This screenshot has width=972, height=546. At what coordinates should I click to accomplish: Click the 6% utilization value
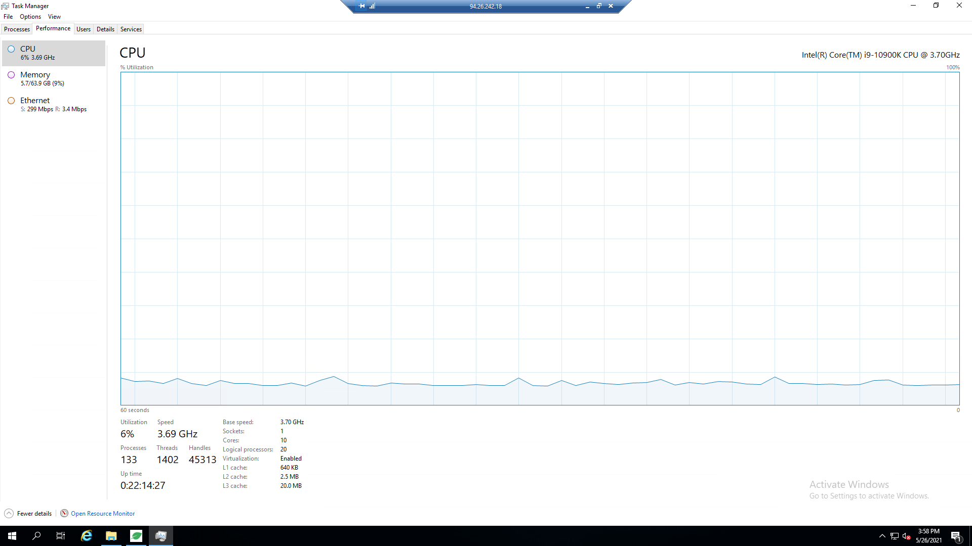click(127, 434)
